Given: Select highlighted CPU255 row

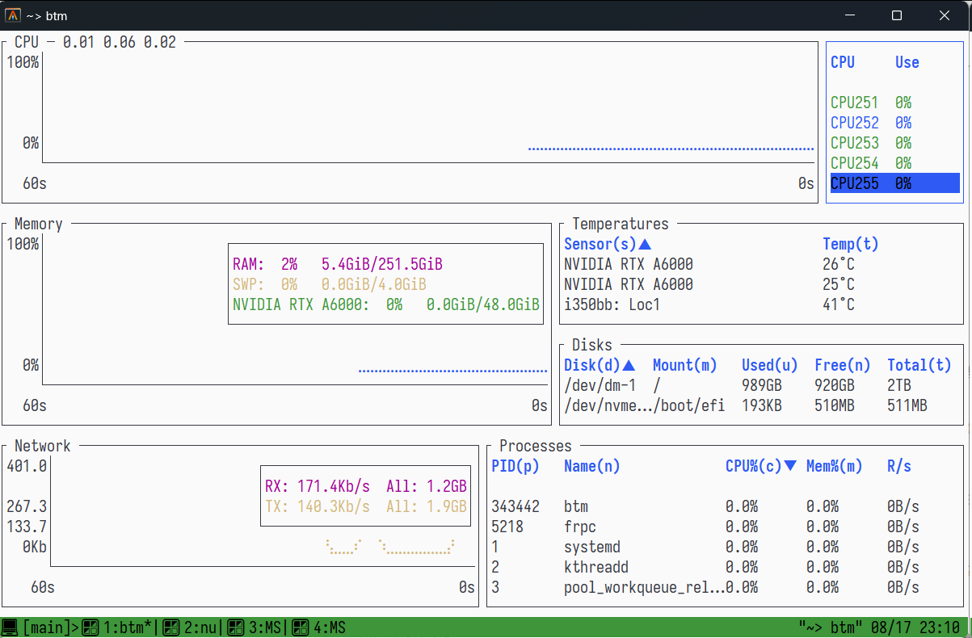Looking at the screenshot, I should pyautogui.click(x=895, y=183).
